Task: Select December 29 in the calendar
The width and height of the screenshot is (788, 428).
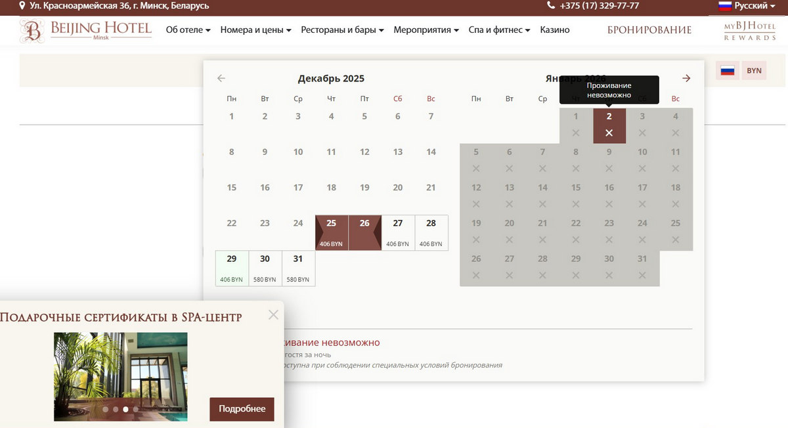Action: tap(232, 268)
